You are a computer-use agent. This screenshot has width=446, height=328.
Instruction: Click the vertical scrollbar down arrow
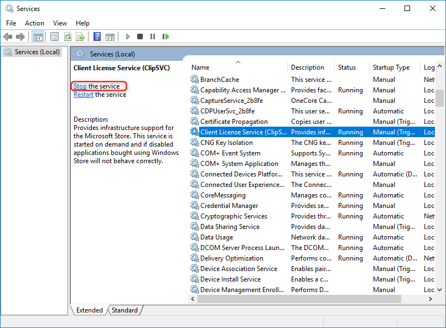tap(439, 290)
